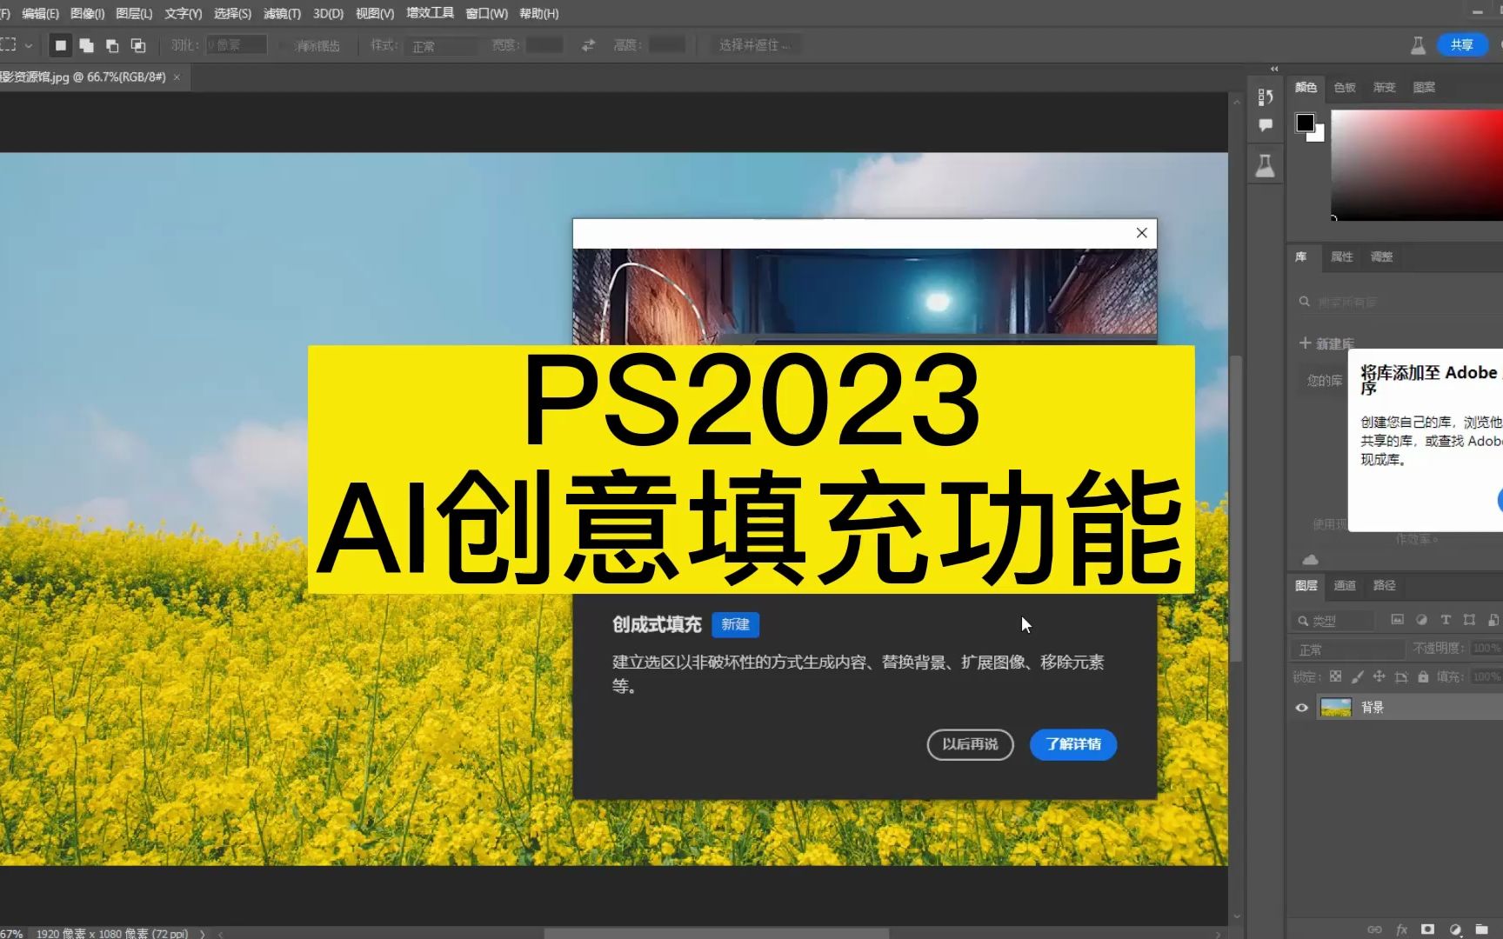Open the 帮助(H) menu
Viewport: 1503px width, 939px height.
(x=538, y=13)
